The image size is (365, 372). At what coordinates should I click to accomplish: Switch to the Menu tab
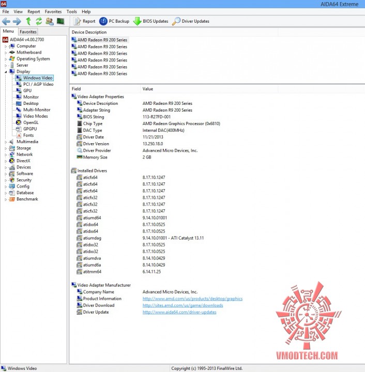click(x=8, y=31)
